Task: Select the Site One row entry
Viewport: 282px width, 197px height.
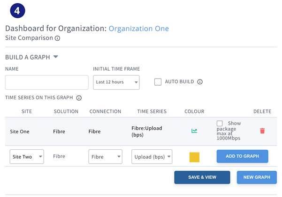Action: tap(141, 131)
